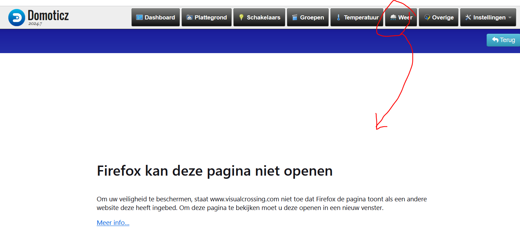Switch to the Schakelaars tab

[259, 17]
